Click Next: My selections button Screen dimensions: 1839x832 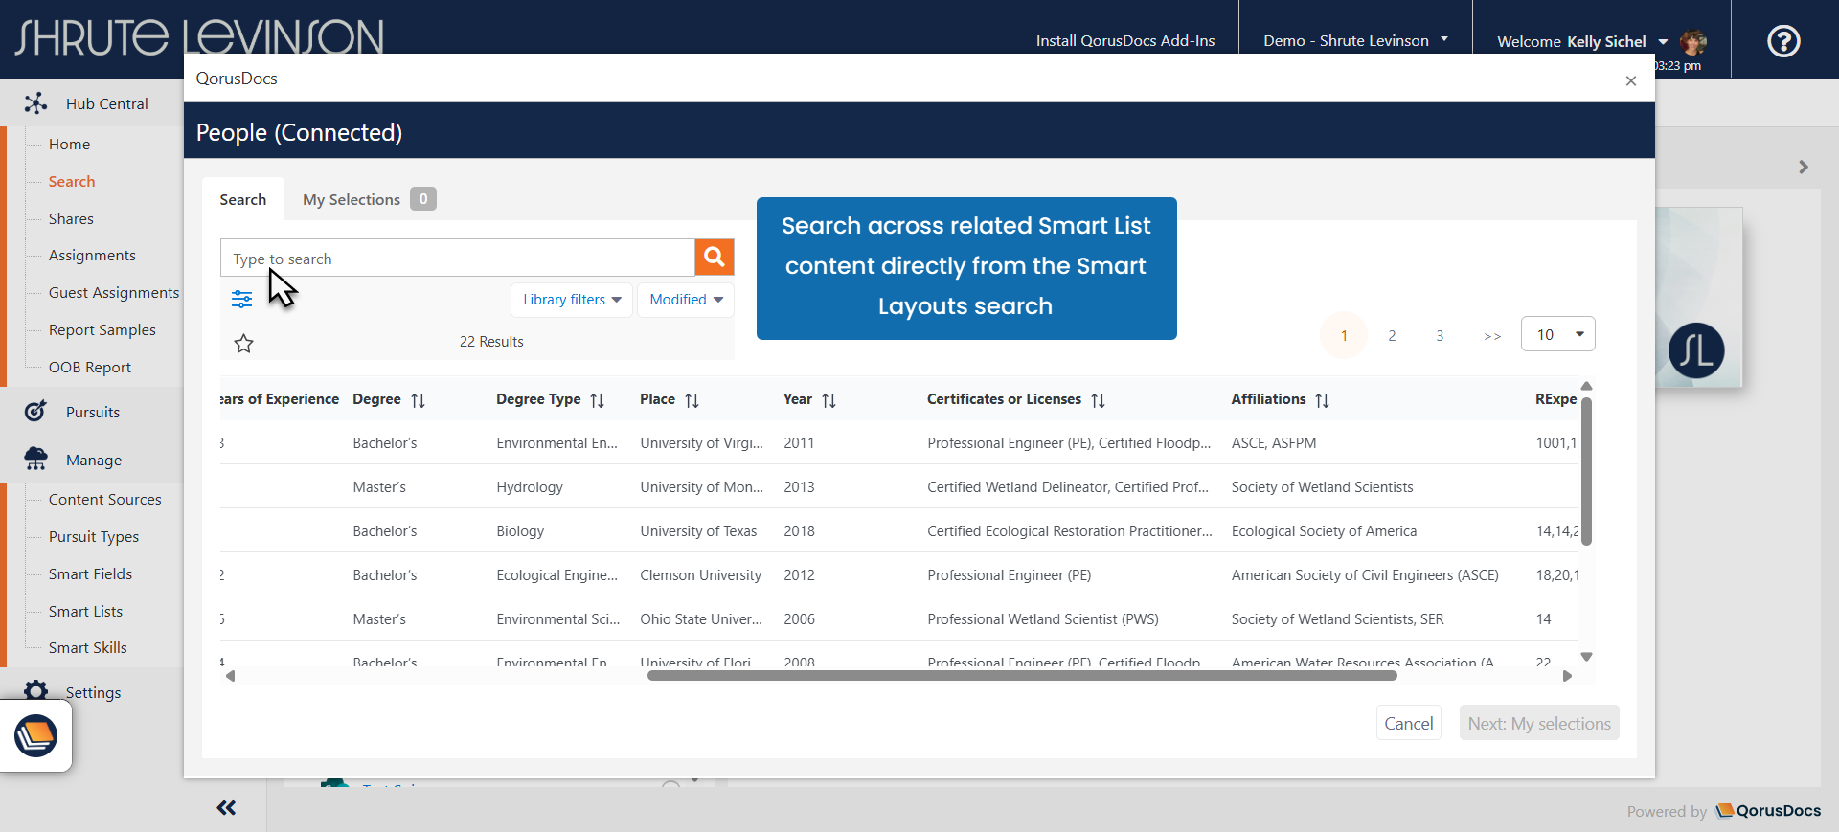click(x=1539, y=724)
